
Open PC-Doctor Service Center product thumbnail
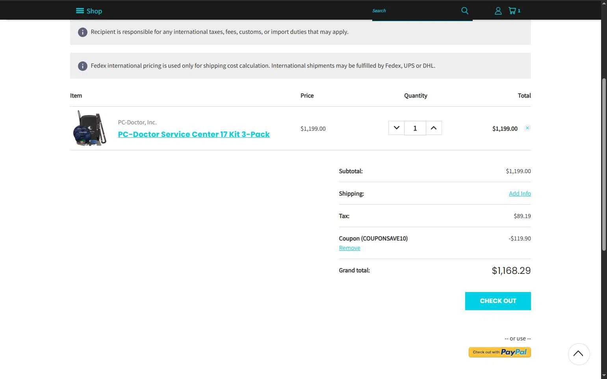click(90, 128)
